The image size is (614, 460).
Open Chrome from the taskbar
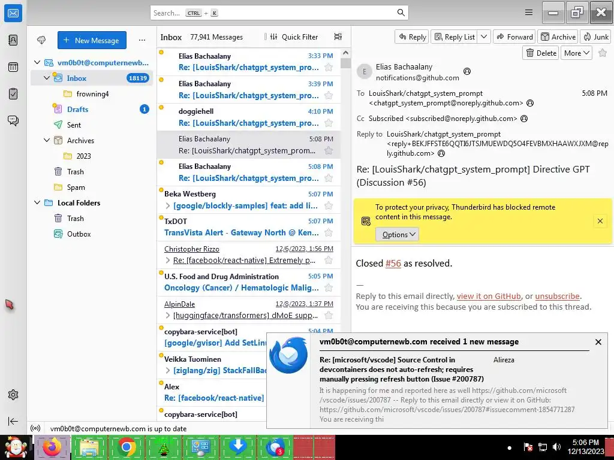(x=126, y=447)
